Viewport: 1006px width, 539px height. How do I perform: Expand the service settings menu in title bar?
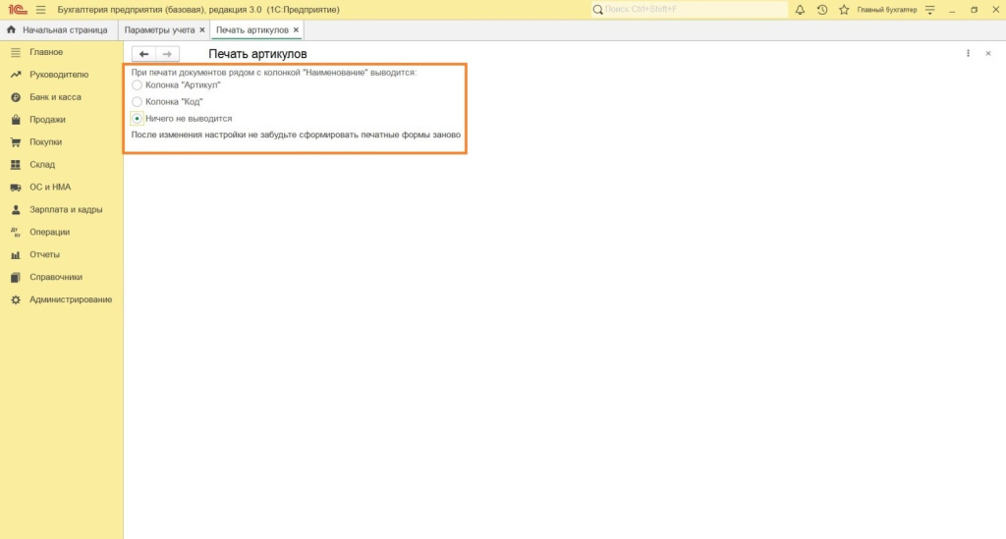pyautogui.click(x=929, y=10)
